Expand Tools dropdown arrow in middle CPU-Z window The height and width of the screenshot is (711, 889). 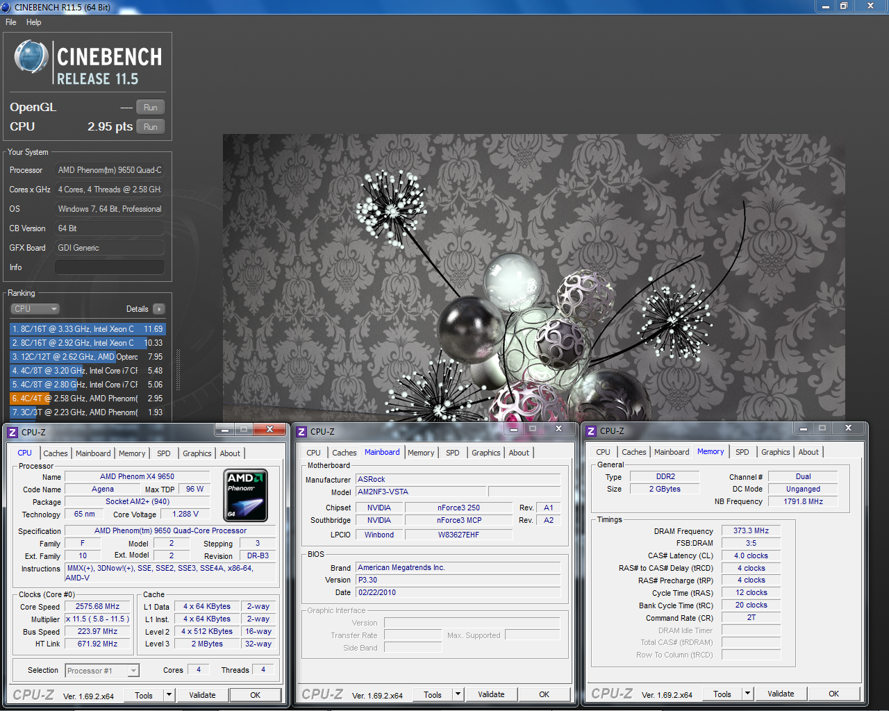click(458, 694)
